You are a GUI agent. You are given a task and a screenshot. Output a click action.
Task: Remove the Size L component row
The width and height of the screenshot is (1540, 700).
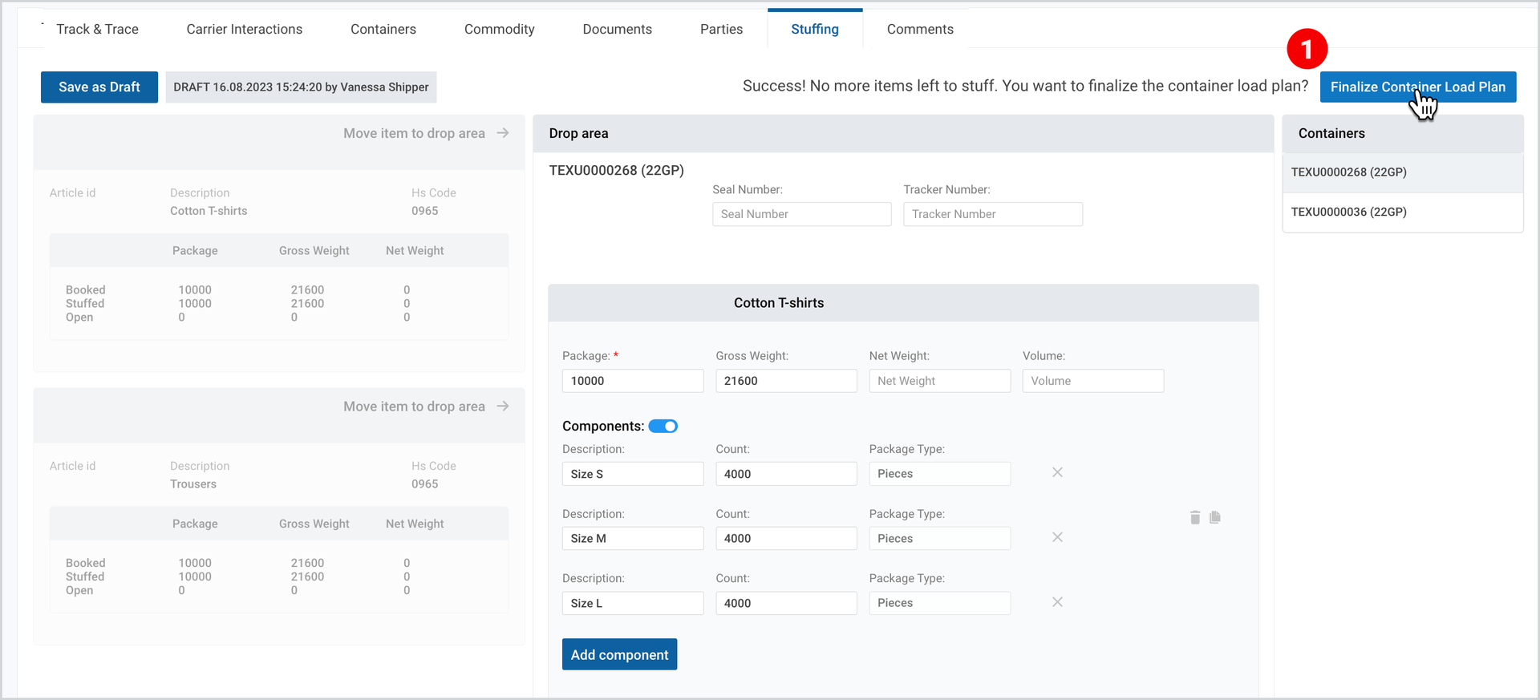pos(1057,602)
